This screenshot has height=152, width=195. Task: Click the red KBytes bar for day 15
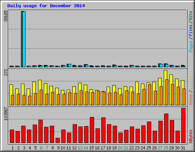tap(92, 130)
